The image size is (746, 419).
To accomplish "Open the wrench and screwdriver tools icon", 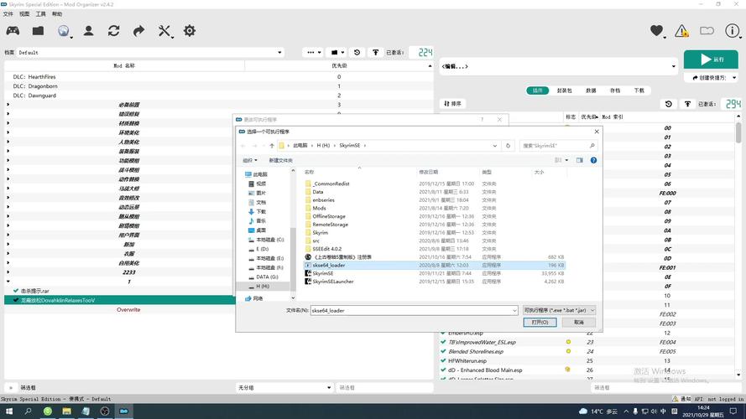I will pos(164,31).
